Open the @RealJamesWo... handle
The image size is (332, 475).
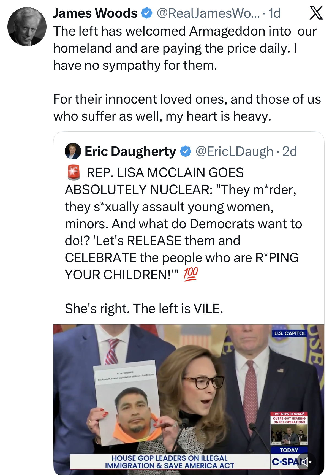coord(208,13)
